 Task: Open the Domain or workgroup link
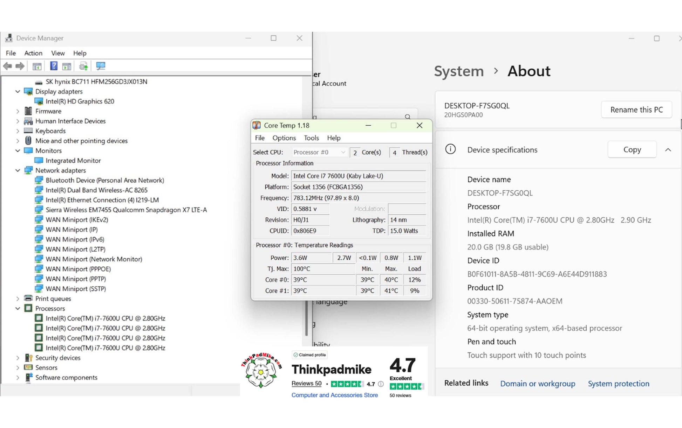point(538,384)
